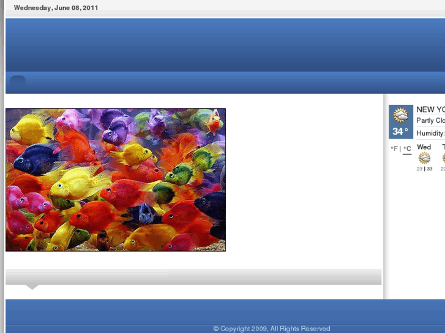Click the gray caption bar below the fish image
Image resolution: width=445 pixels, height=333 pixels.
point(193,277)
